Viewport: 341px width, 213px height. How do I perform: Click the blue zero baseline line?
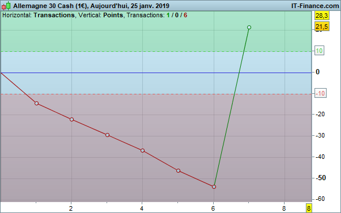pyautogui.click(x=156, y=73)
